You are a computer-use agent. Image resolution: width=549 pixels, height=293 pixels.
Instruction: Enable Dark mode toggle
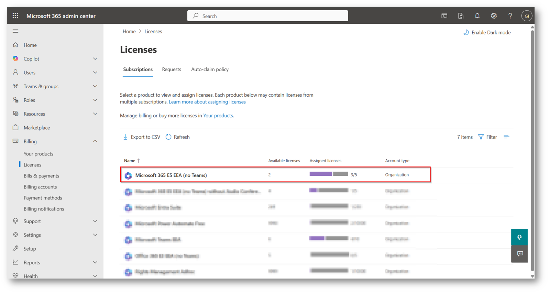[x=487, y=32]
